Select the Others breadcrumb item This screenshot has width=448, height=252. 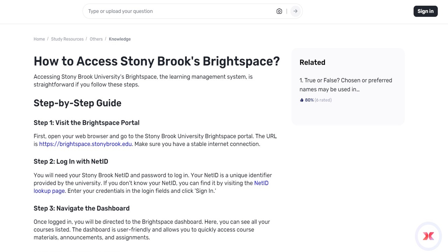coord(96,39)
